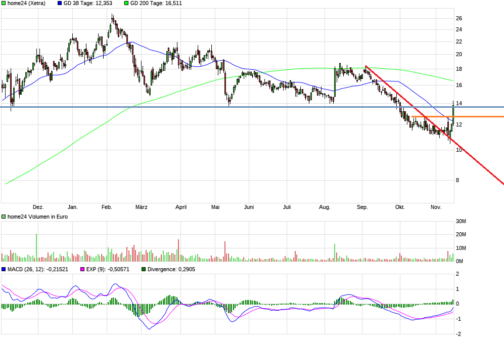Click the 'Okt.' month axis label
504x339 pixels.
[400, 207]
